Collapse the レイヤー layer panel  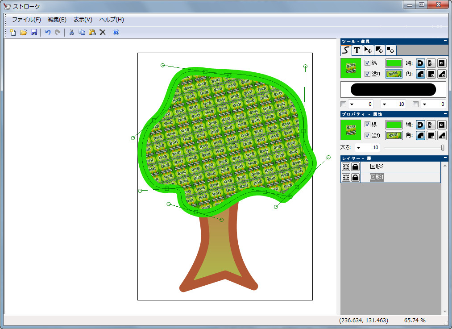[x=445, y=158]
